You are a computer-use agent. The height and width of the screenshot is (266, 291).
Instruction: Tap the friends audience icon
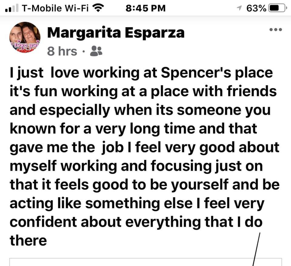[96, 51]
